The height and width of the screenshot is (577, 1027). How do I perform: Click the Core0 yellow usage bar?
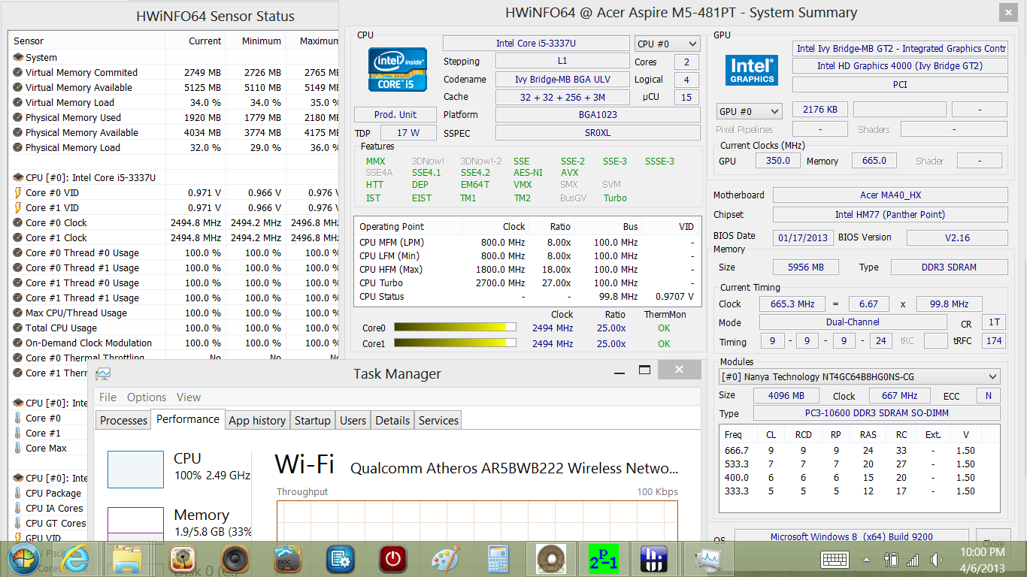(455, 328)
